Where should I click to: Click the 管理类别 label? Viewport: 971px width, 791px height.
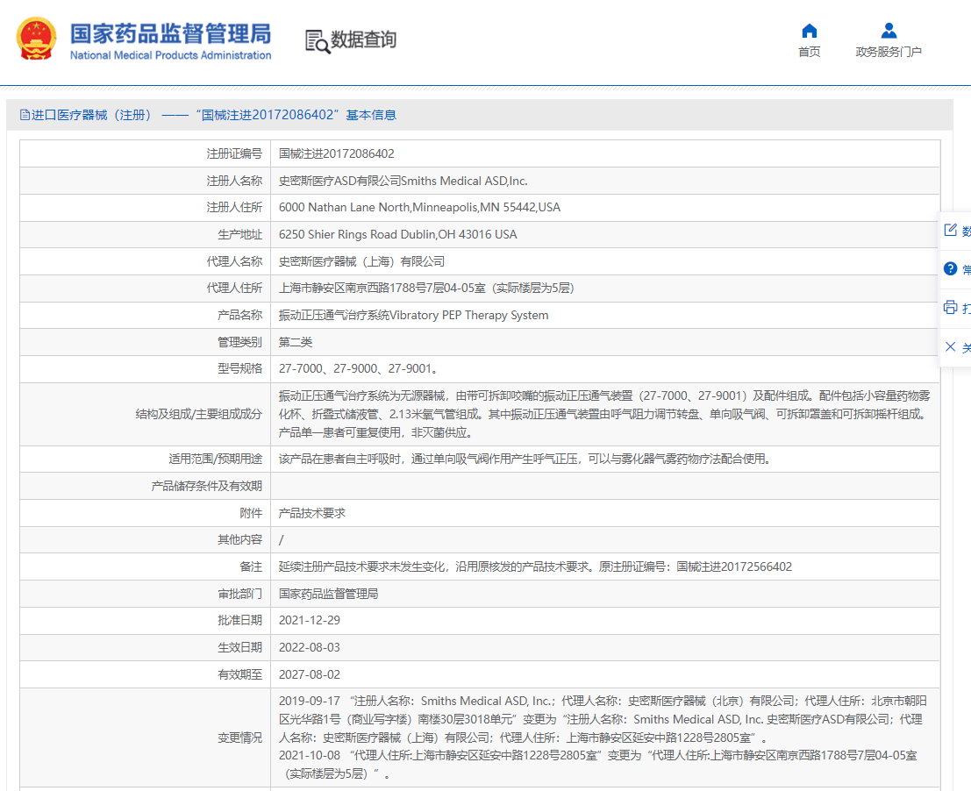(239, 342)
